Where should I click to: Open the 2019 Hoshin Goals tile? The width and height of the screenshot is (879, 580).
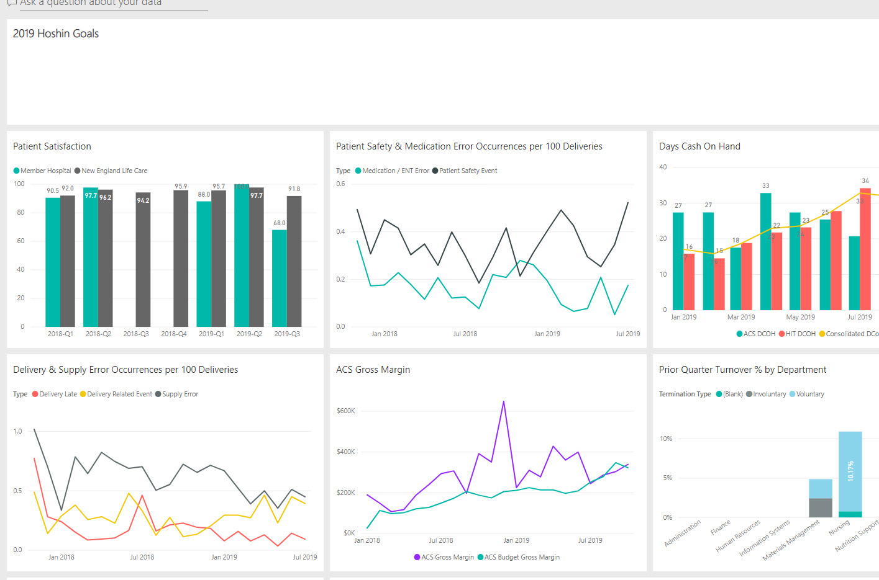click(56, 33)
